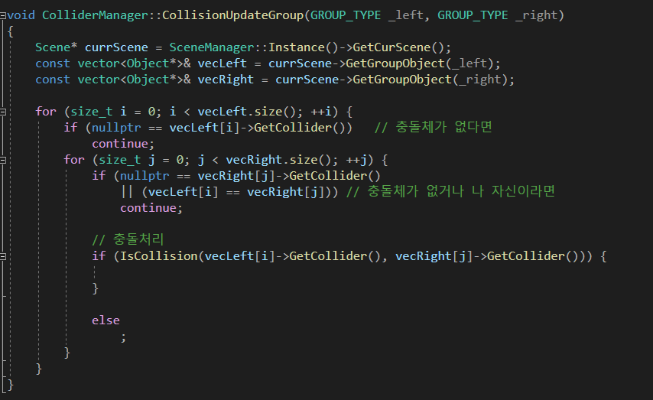Click GetGroupObject(_left) call
The width and height of the screenshot is (653, 400).
[420, 63]
